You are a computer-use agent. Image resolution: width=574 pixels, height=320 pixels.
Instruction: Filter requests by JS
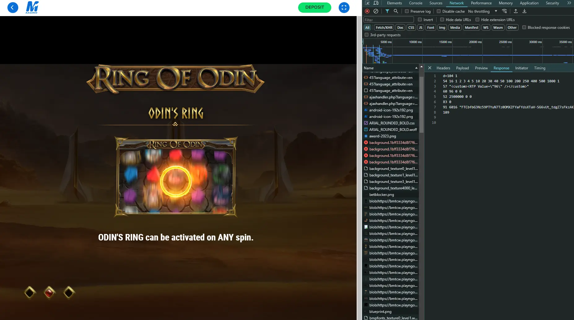pos(420,28)
